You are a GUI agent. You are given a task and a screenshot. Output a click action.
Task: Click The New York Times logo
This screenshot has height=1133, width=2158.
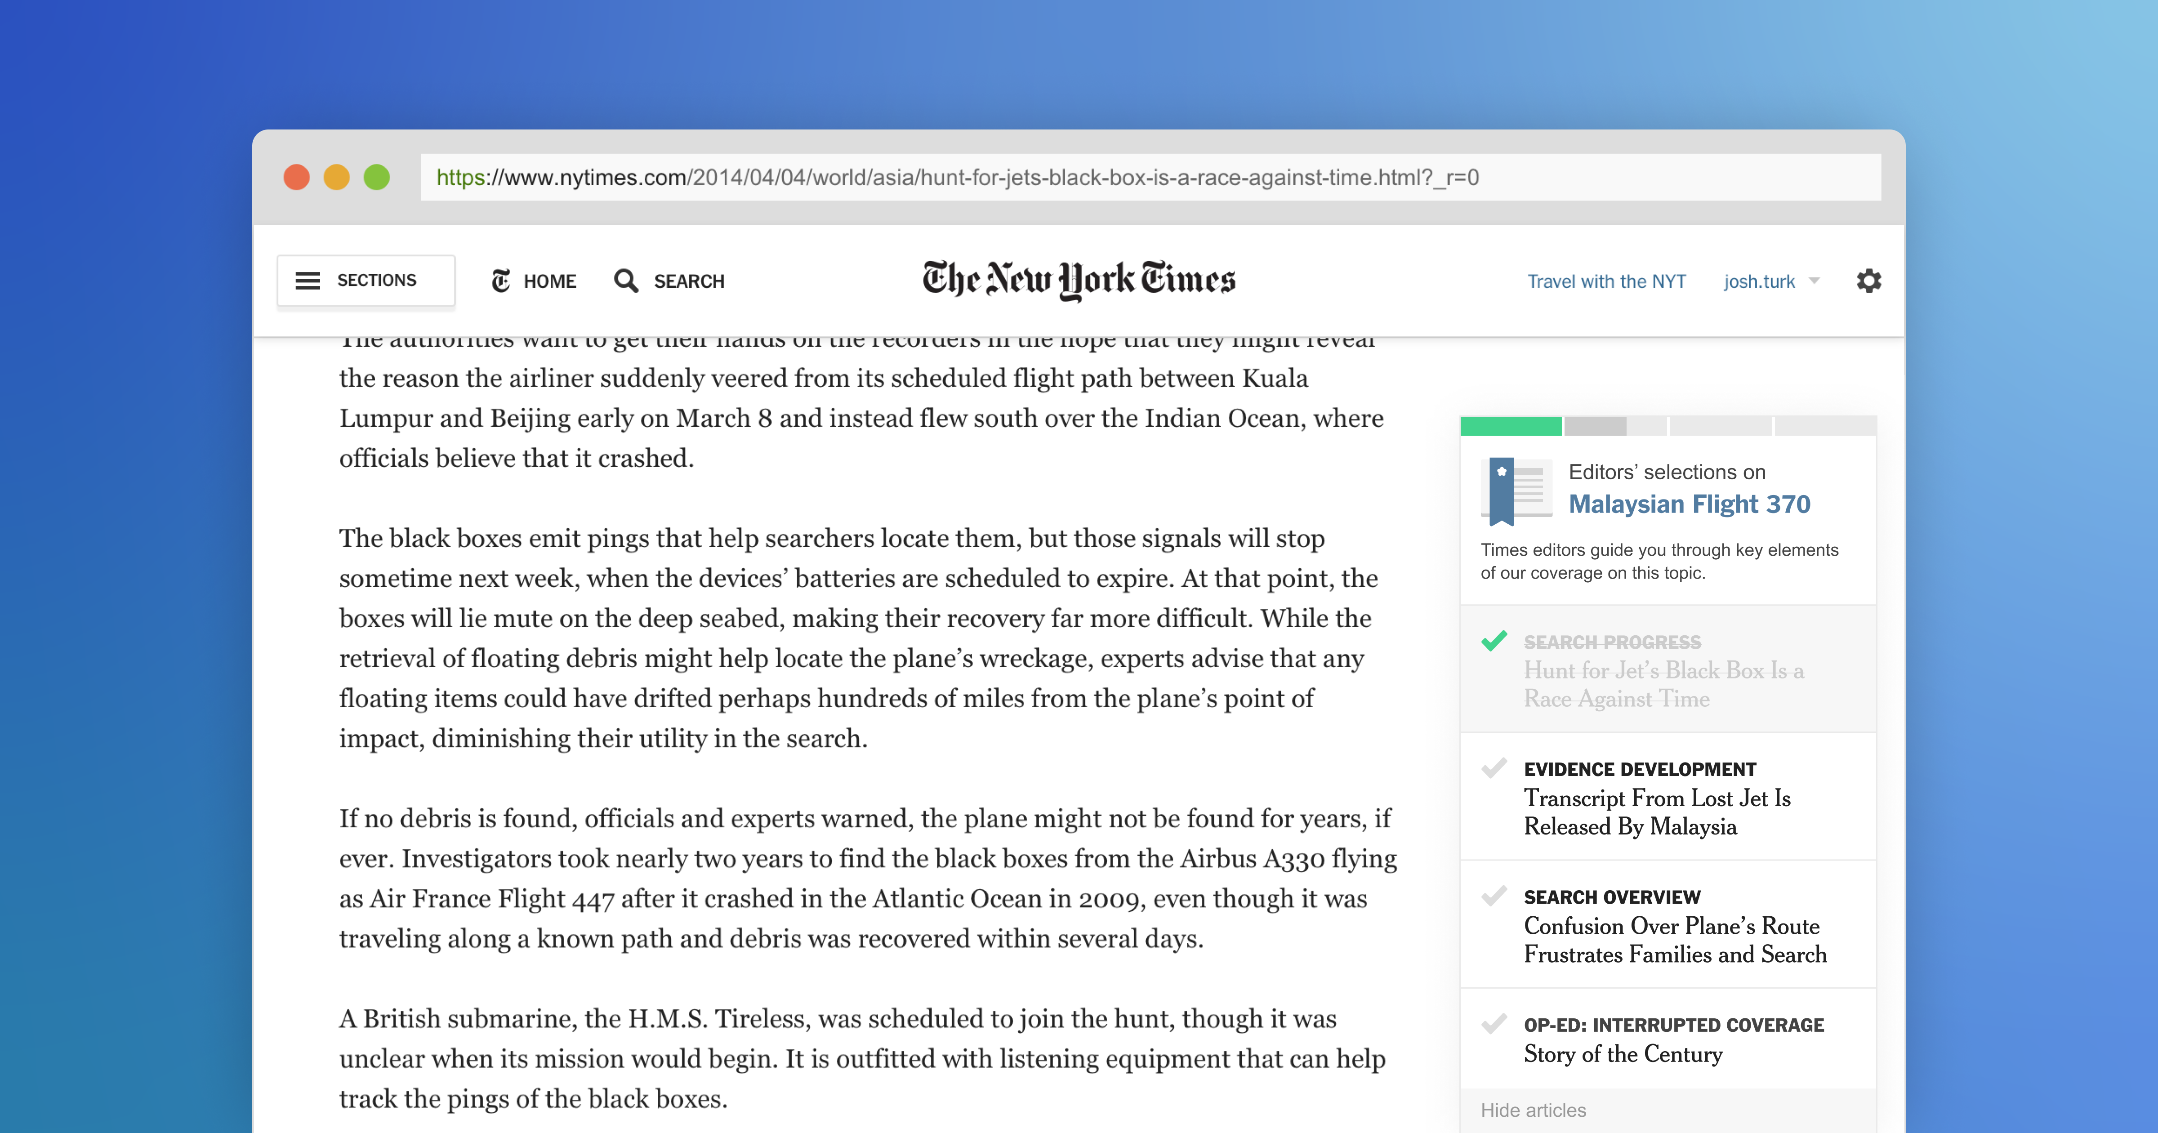tap(1078, 280)
